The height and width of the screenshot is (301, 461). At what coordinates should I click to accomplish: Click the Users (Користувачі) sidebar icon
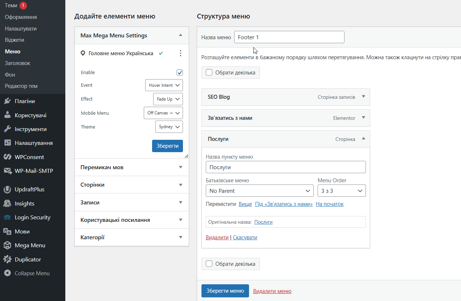[7, 115]
